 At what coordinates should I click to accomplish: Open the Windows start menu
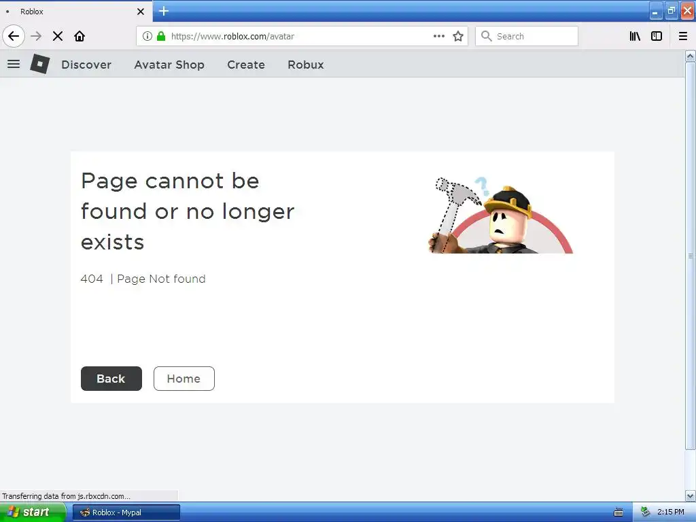point(33,512)
